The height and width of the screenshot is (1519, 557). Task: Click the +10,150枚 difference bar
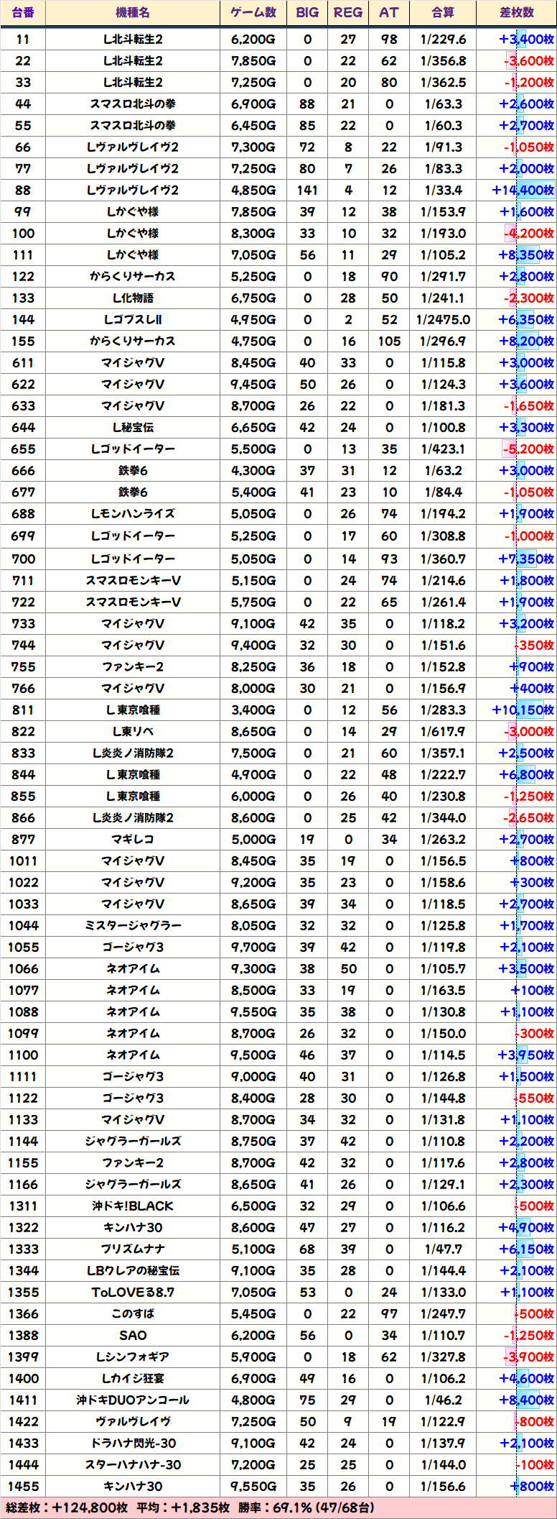523,710
